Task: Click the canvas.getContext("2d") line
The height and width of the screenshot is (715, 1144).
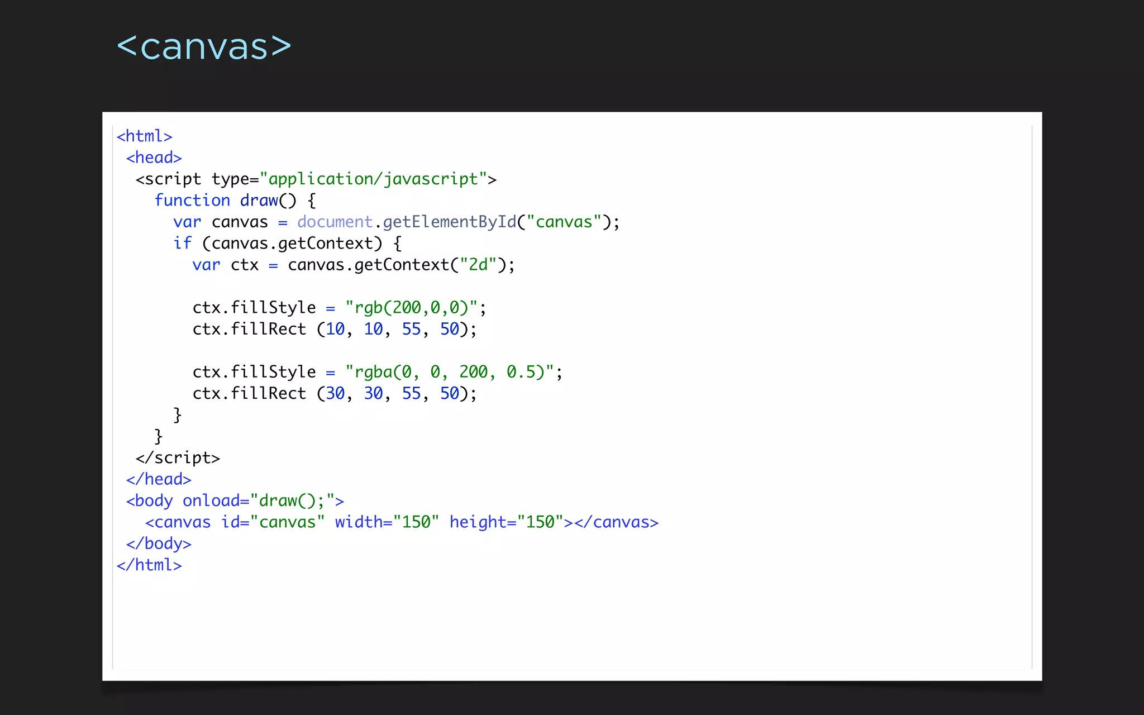Action: pos(354,265)
